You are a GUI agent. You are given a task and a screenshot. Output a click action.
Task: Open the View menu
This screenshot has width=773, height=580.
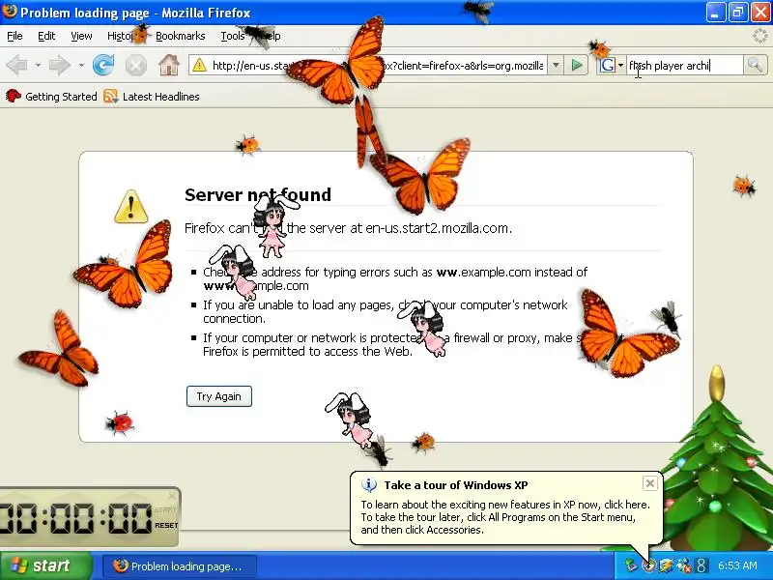pyautogui.click(x=81, y=36)
